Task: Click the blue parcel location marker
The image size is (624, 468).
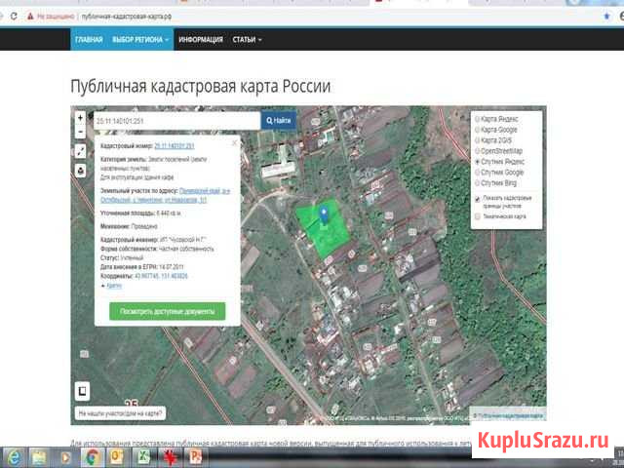Action: [x=324, y=215]
